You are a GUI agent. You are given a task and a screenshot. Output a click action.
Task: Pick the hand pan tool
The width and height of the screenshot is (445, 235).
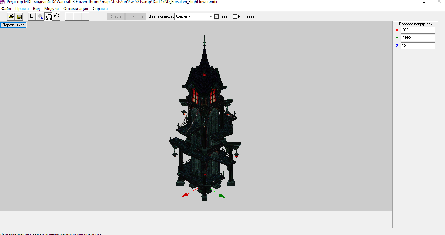pyautogui.click(x=57, y=17)
